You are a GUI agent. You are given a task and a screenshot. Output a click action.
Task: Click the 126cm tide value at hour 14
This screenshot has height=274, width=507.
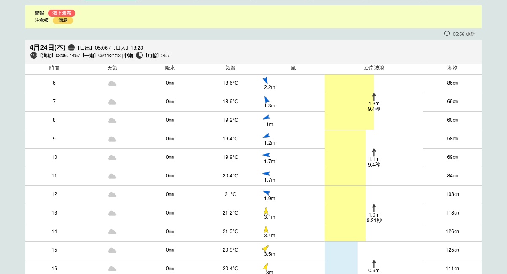click(x=452, y=231)
